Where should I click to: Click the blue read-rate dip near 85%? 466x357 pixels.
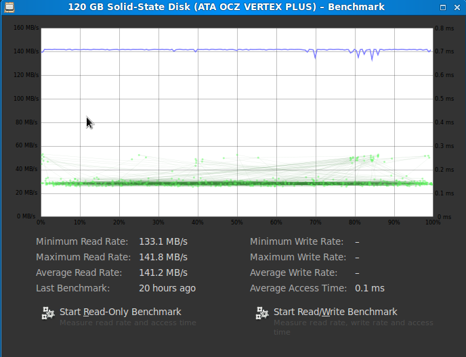pyautogui.click(x=372, y=55)
